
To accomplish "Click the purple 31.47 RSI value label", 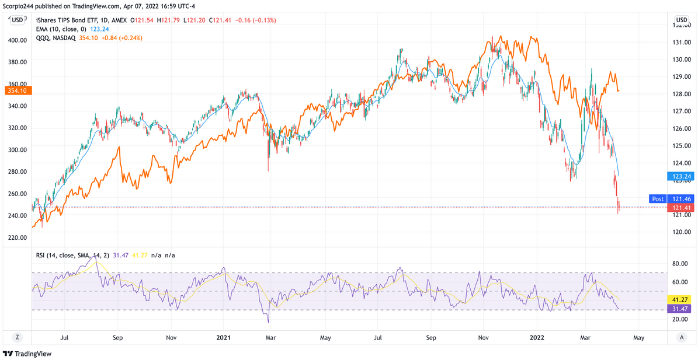I will 678,309.
